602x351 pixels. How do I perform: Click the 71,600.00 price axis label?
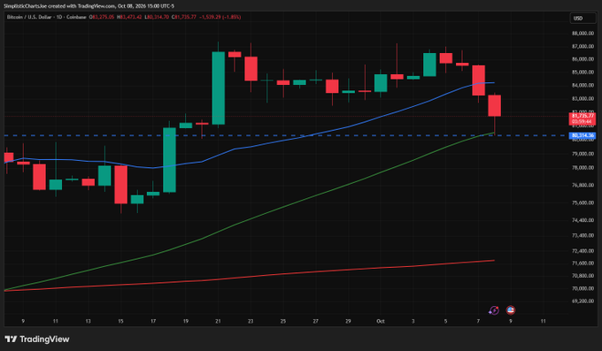pyautogui.click(x=583, y=263)
